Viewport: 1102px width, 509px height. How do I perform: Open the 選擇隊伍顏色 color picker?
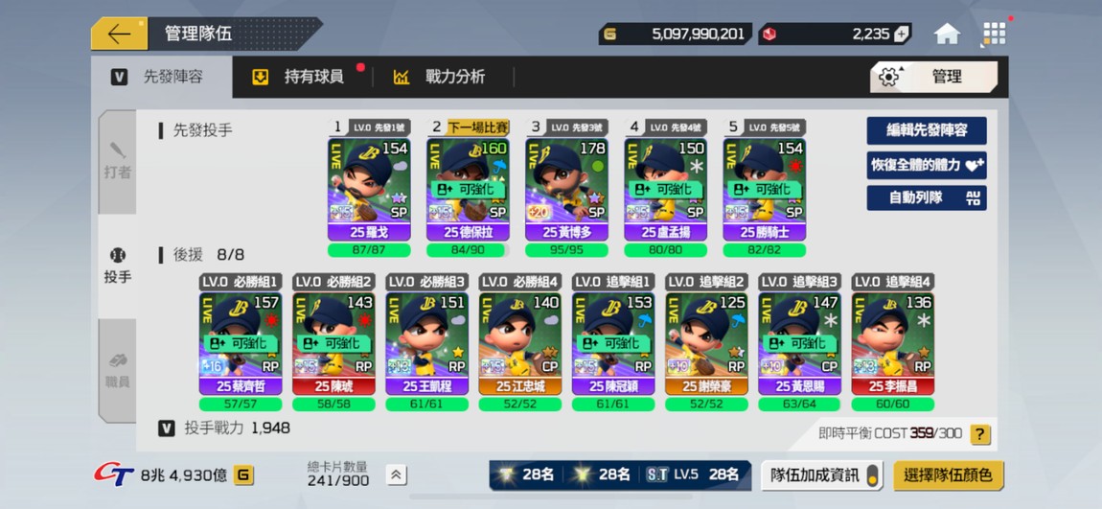(x=949, y=475)
